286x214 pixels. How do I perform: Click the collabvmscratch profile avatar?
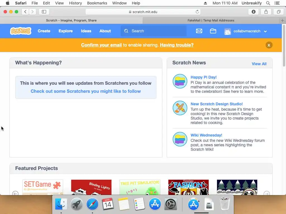pyautogui.click(x=227, y=31)
